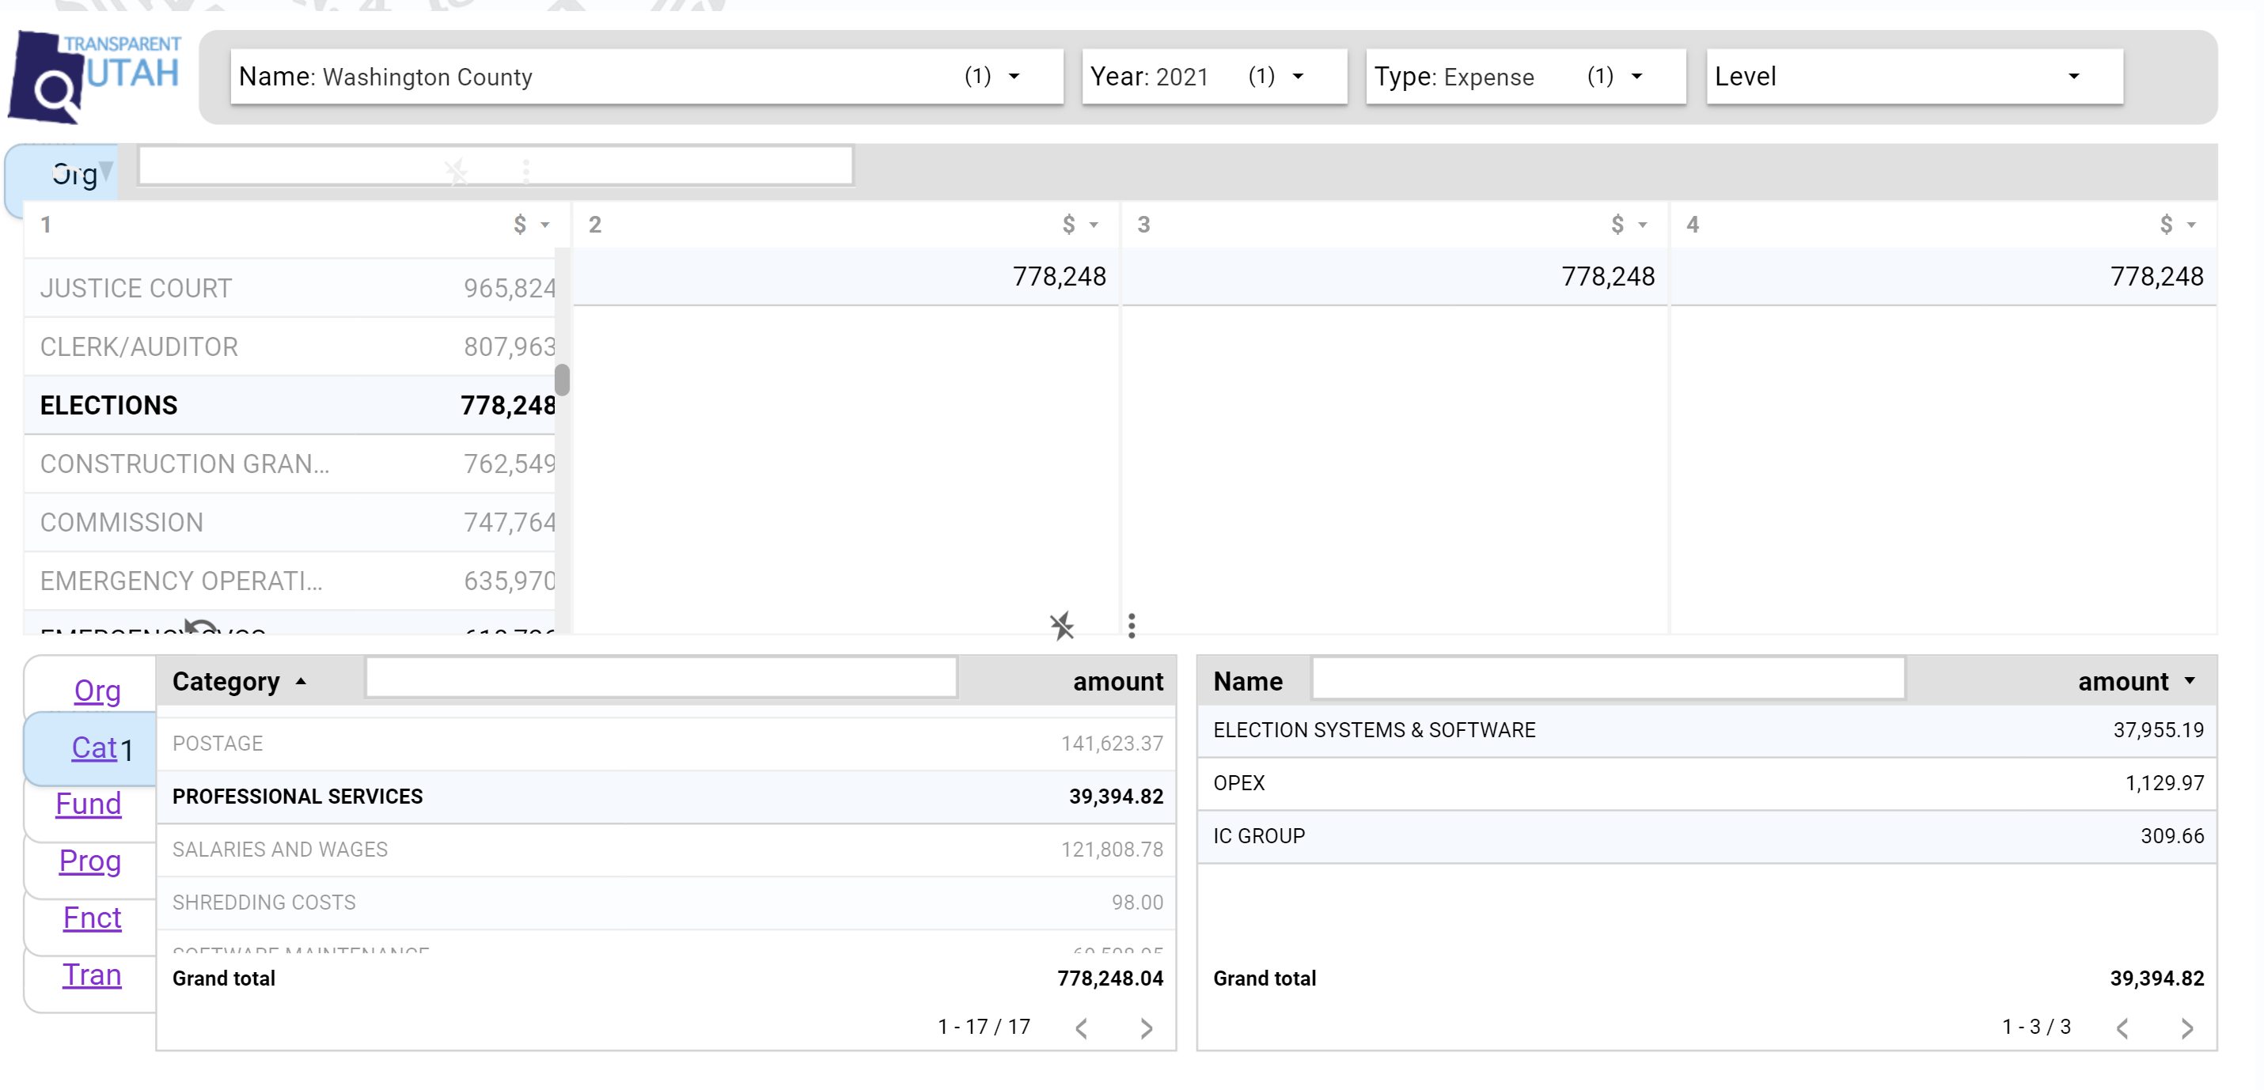The height and width of the screenshot is (1090, 2264).
Task: Open the Name: Washington County dropdown
Action: pyautogui.click(x=646, y=77)
